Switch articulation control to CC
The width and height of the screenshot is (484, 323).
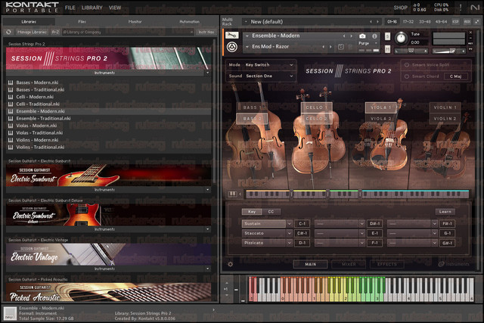[x=271, y=212]
